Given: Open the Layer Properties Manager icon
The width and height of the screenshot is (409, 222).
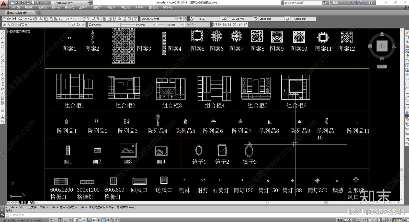Looking at the screenshot, I should click(x=4, y=25).
